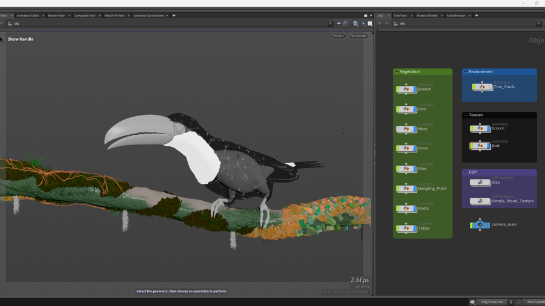Open the No cam camera dropdown

click(358, 36)
